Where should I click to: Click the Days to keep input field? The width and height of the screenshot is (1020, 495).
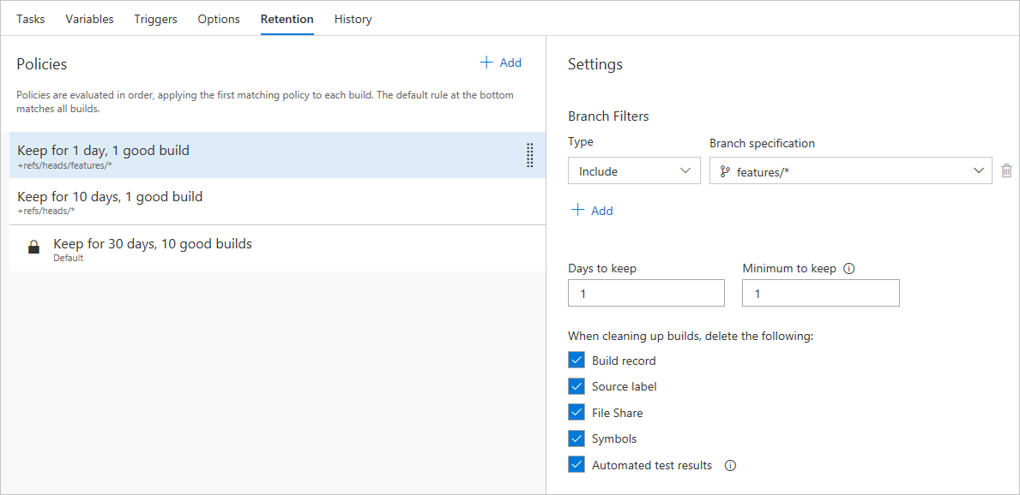click(x=646, y=293)
